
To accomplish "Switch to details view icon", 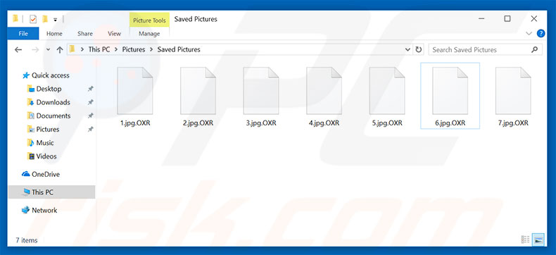I will (x=526, y=240).
